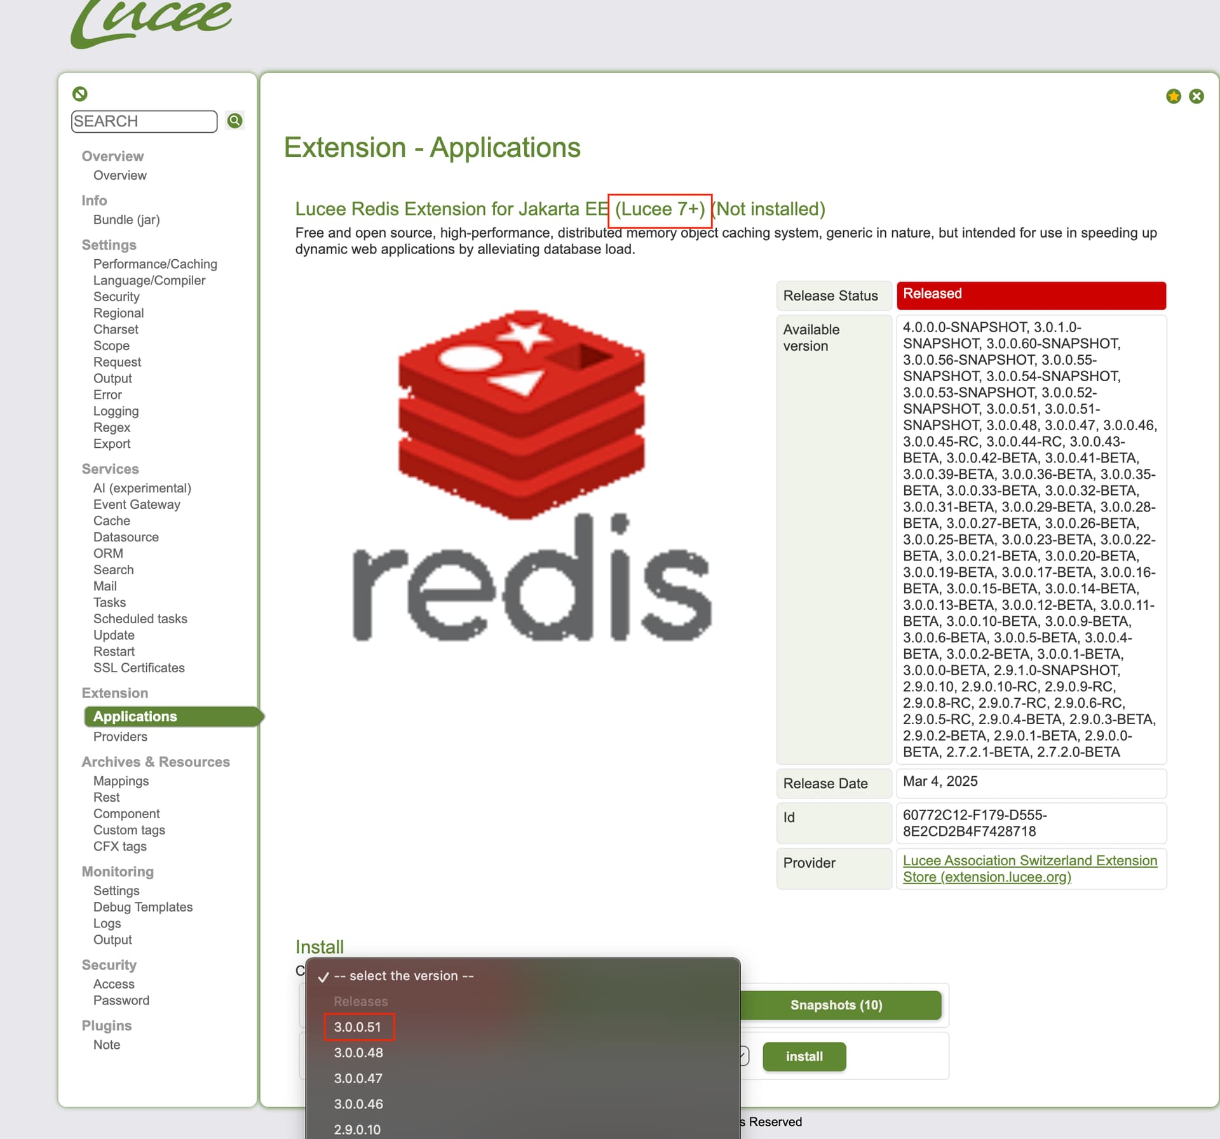
Task: Choose version 3.0.0.48 in the list
Action: click(359, 1053)
